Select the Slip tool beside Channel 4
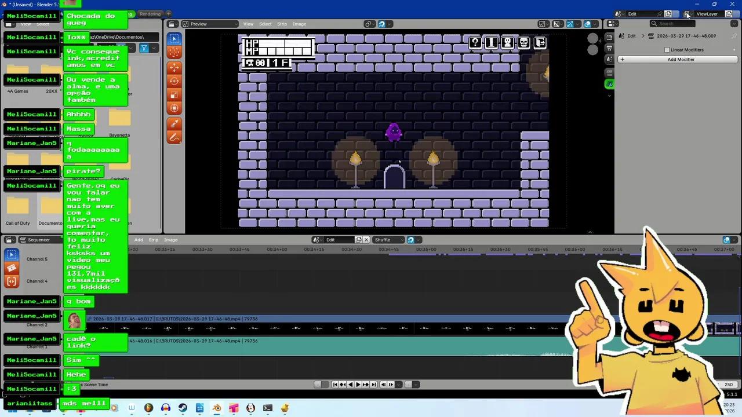The height and width of the screenshot is (417, 742). coord(12,281)
